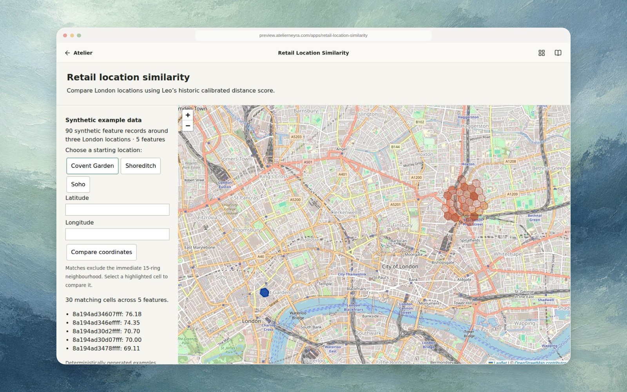Click Compare coordinates button
The width and height of the screenshot is (627, 392).
pyautogui.click(x=101, y=252)
